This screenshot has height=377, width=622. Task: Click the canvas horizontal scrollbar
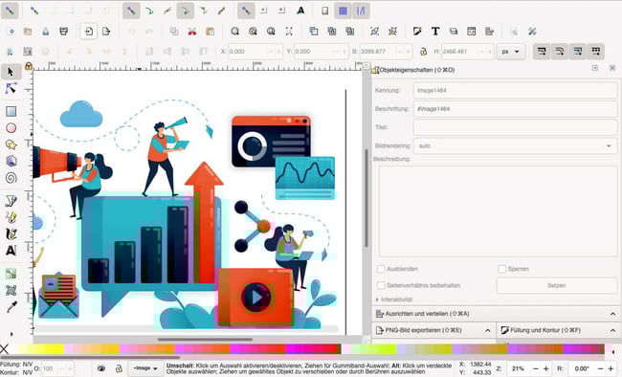pos(205,340)
